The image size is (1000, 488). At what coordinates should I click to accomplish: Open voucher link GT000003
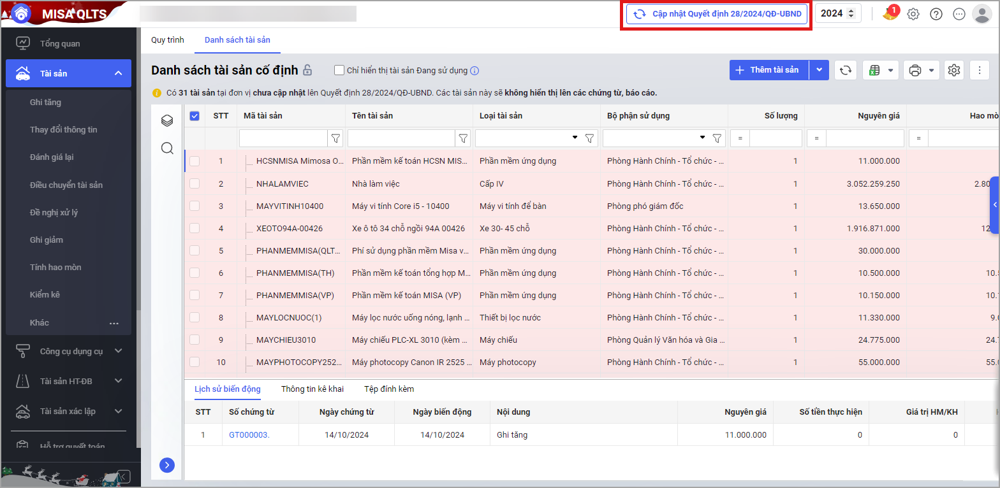(x=249, y=435)
